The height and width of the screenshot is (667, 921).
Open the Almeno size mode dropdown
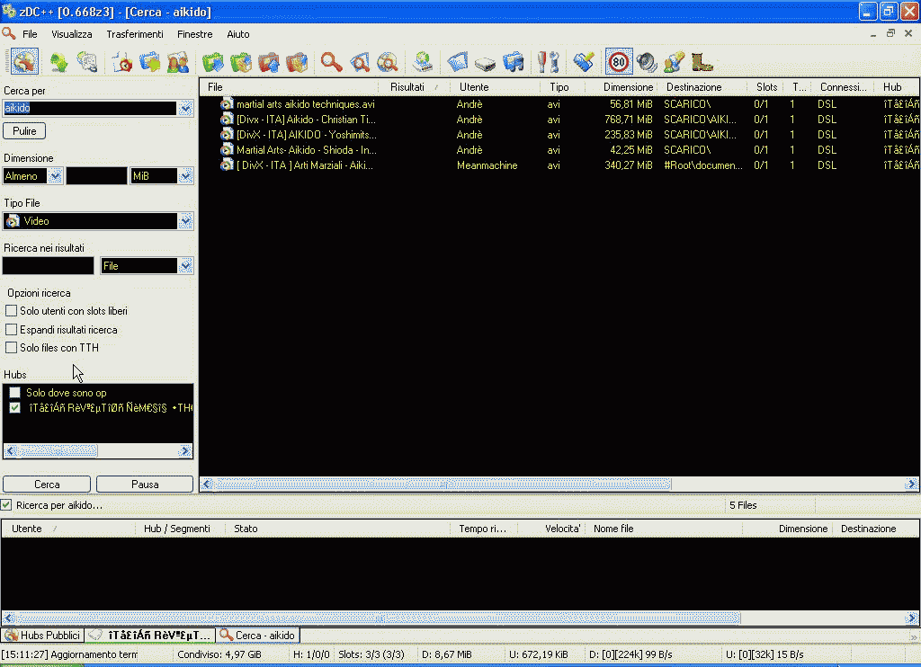point(55,176)
